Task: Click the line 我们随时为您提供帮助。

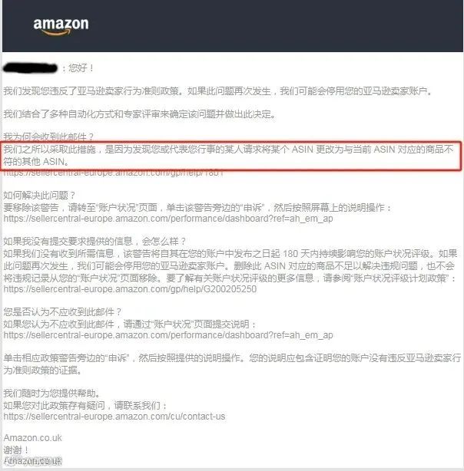Action: (x=51, y=393)
